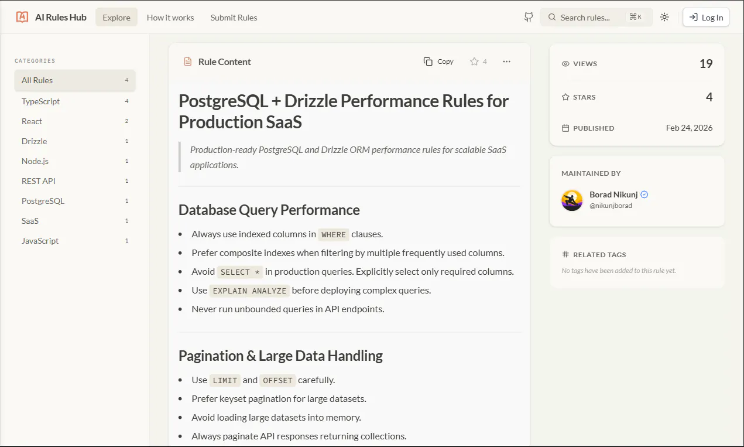
Task: Log in with the Log In button
Action: pos(706,17)
